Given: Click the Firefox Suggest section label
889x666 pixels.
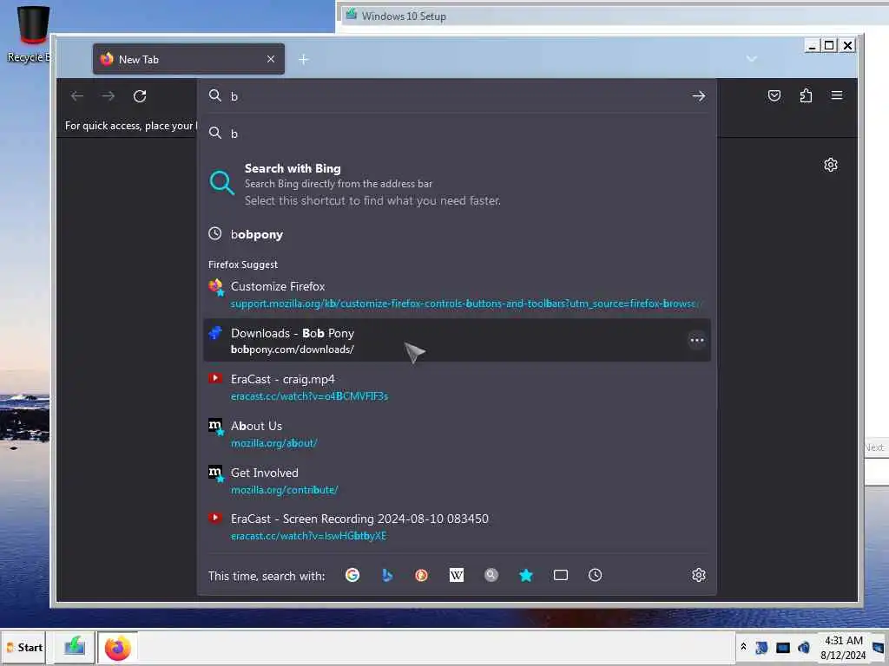Looking at the screenshot, I should (243, 264).
